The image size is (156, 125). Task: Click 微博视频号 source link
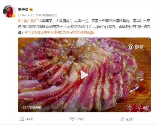pos(50,15)
